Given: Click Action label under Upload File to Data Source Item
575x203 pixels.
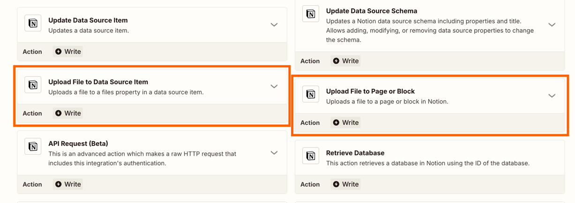Looking at the screenshot, I should (x=32, y=113).
